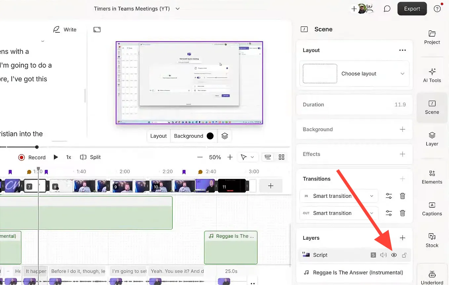
Task: Toggle the lock on the Script layer
Action: (x=404, y=255)
